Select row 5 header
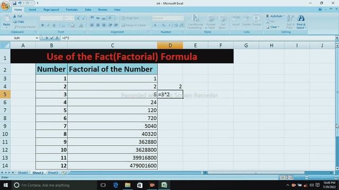The height and width of the screenshot is (190, 339). [5, 94]
